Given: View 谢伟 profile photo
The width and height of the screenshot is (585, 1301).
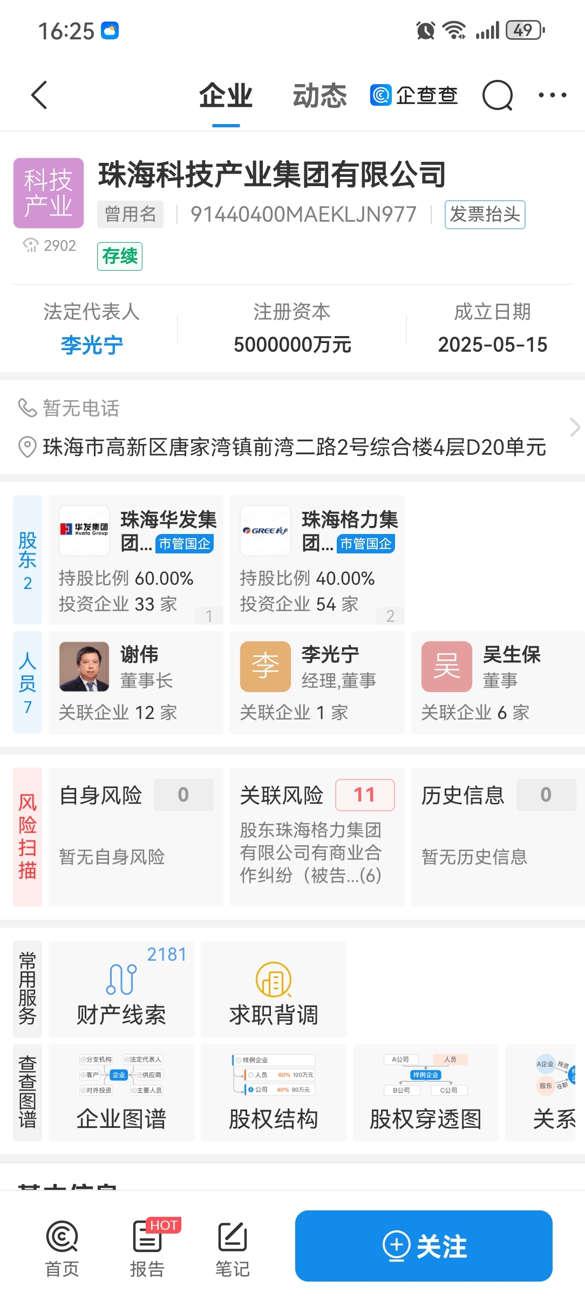Looking at the screenshot, I should (x=84, y=667).
